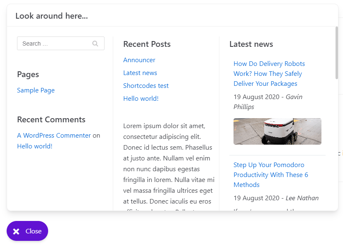This screenshot has width=343, height=245.
Task: Click the '19 August 2020 - Gavin Phillips' byline
Action: point(268,102)
